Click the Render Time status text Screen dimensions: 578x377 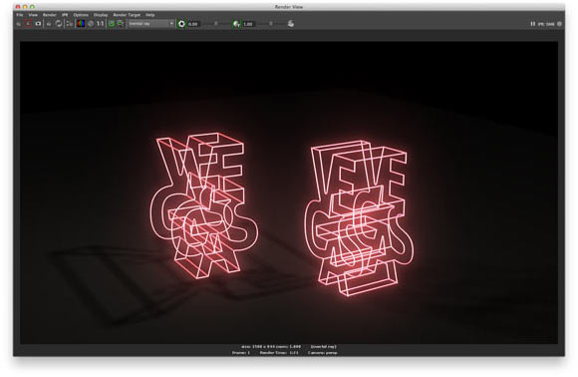[279, 353]
